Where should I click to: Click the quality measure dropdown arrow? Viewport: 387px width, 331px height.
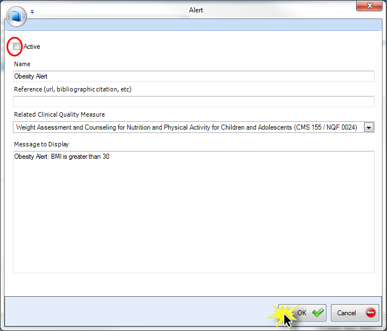(368, 127)
